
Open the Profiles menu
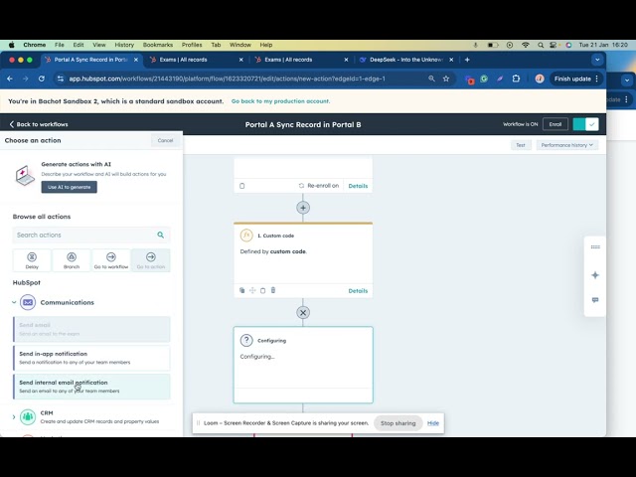tap(192, 45)
